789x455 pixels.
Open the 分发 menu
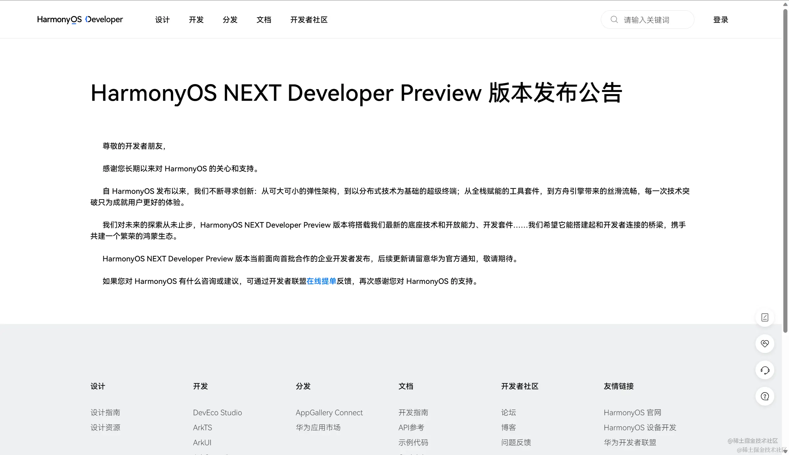click(x=230, y=19)
